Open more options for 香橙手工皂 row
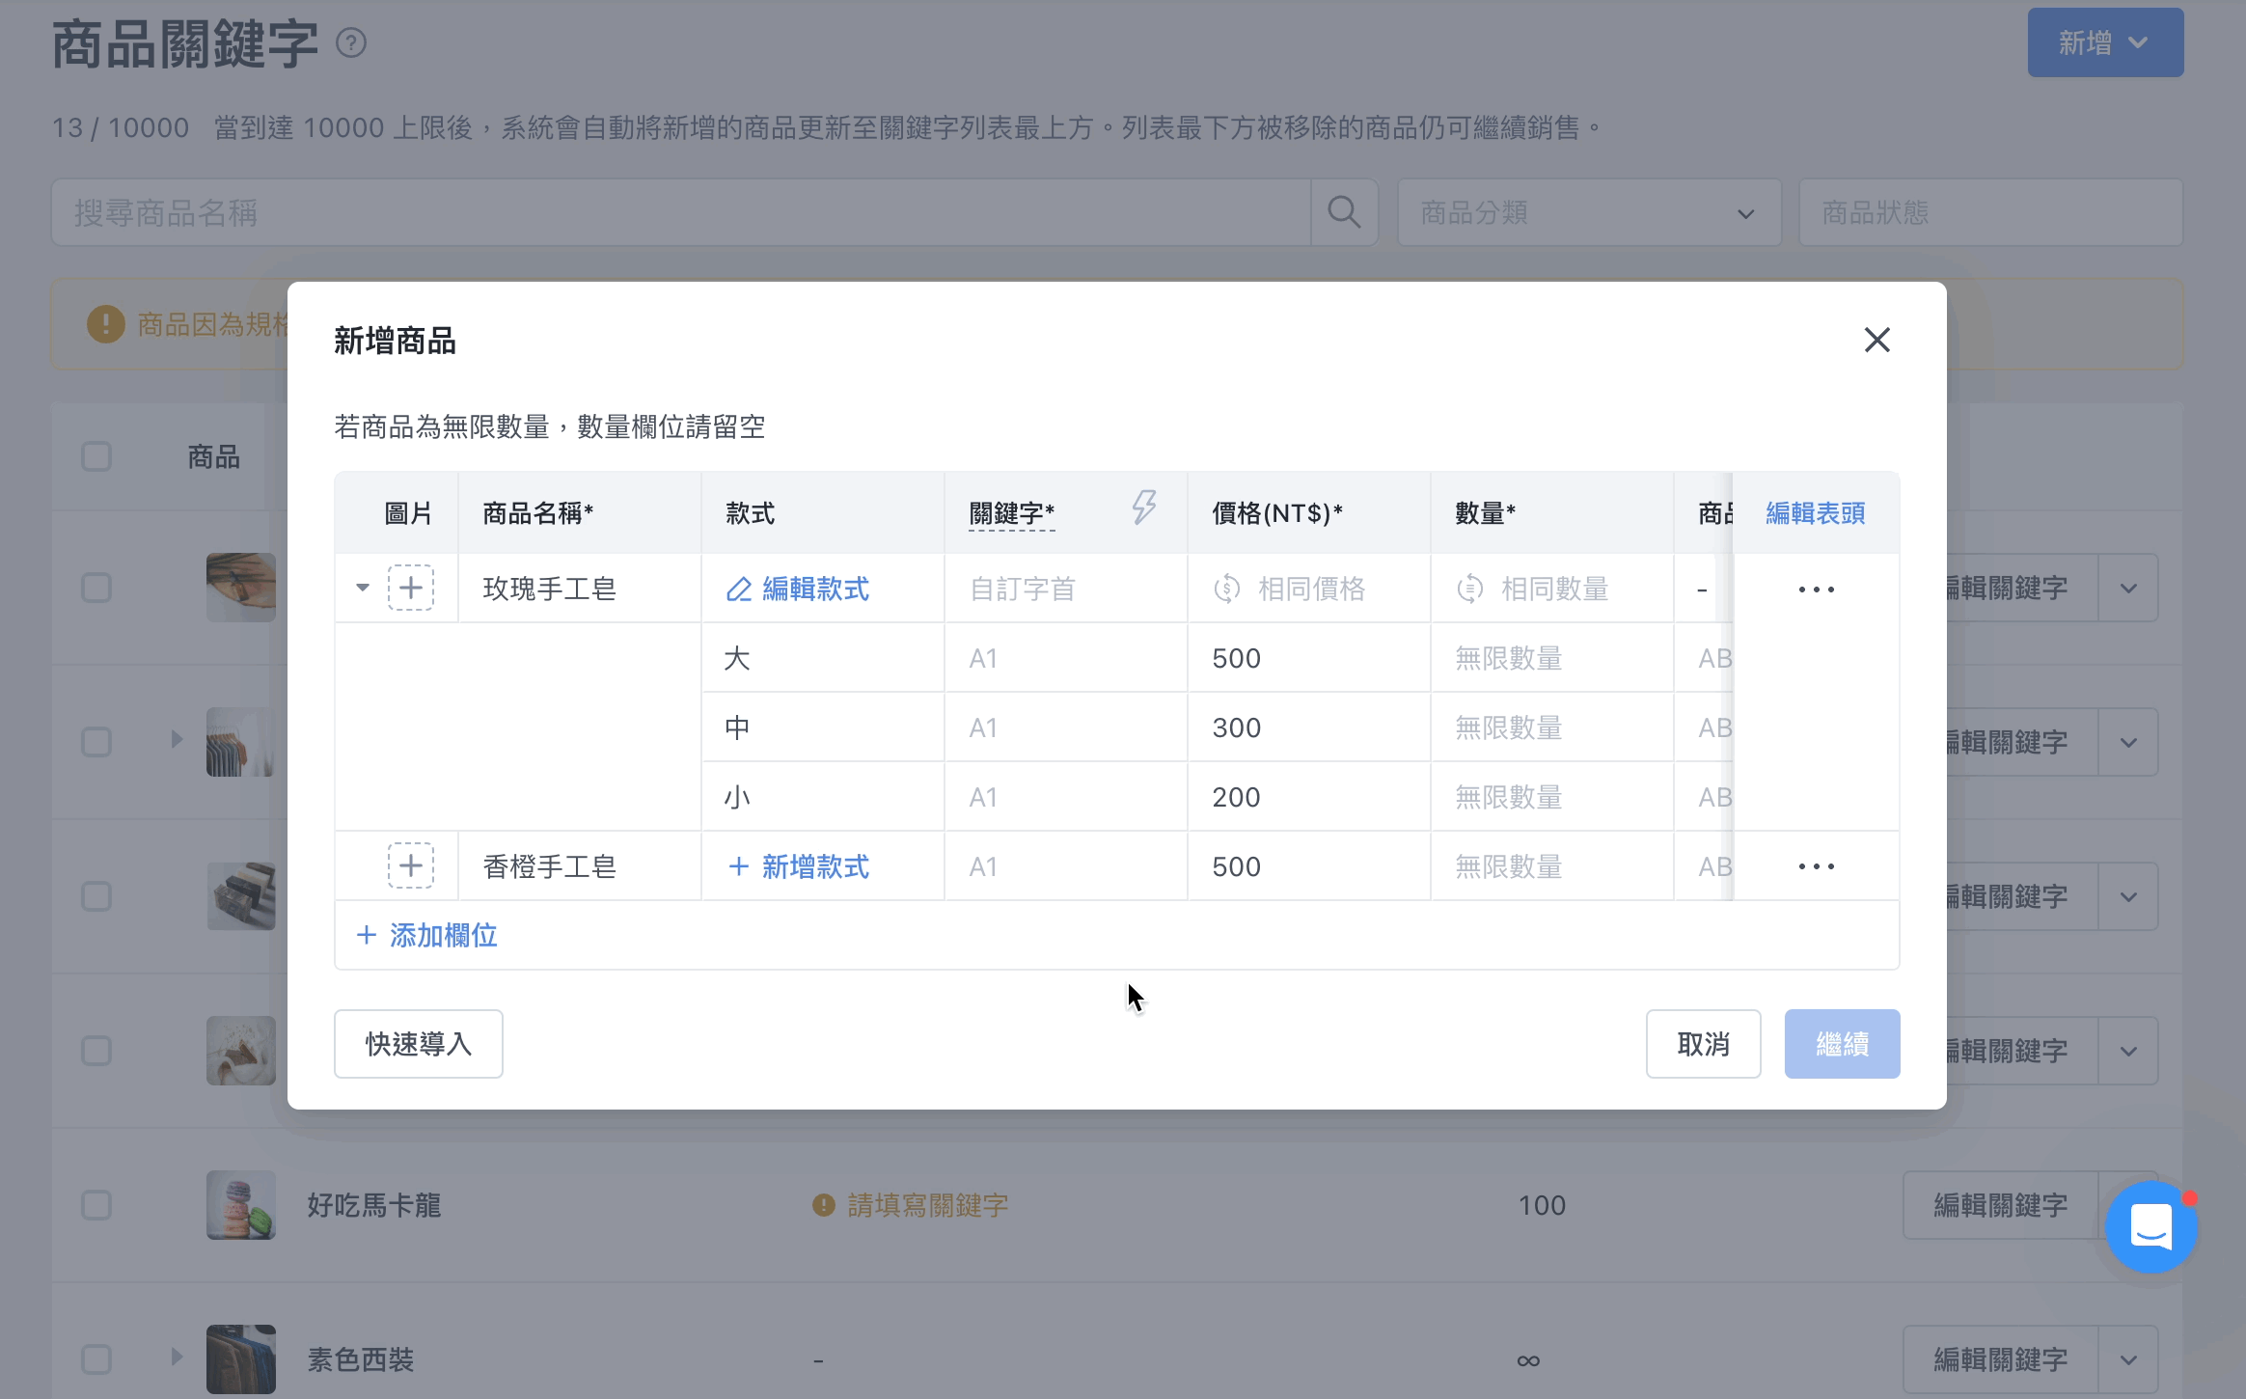The height and width of the screenshot is (1399, 2246). [x=1816, y=866]
